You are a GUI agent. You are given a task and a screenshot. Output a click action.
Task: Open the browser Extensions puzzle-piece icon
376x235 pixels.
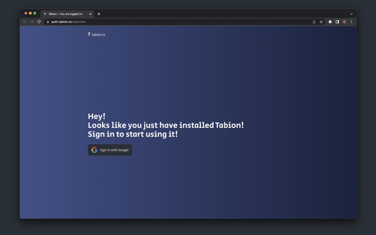click(x=330, y=22)
